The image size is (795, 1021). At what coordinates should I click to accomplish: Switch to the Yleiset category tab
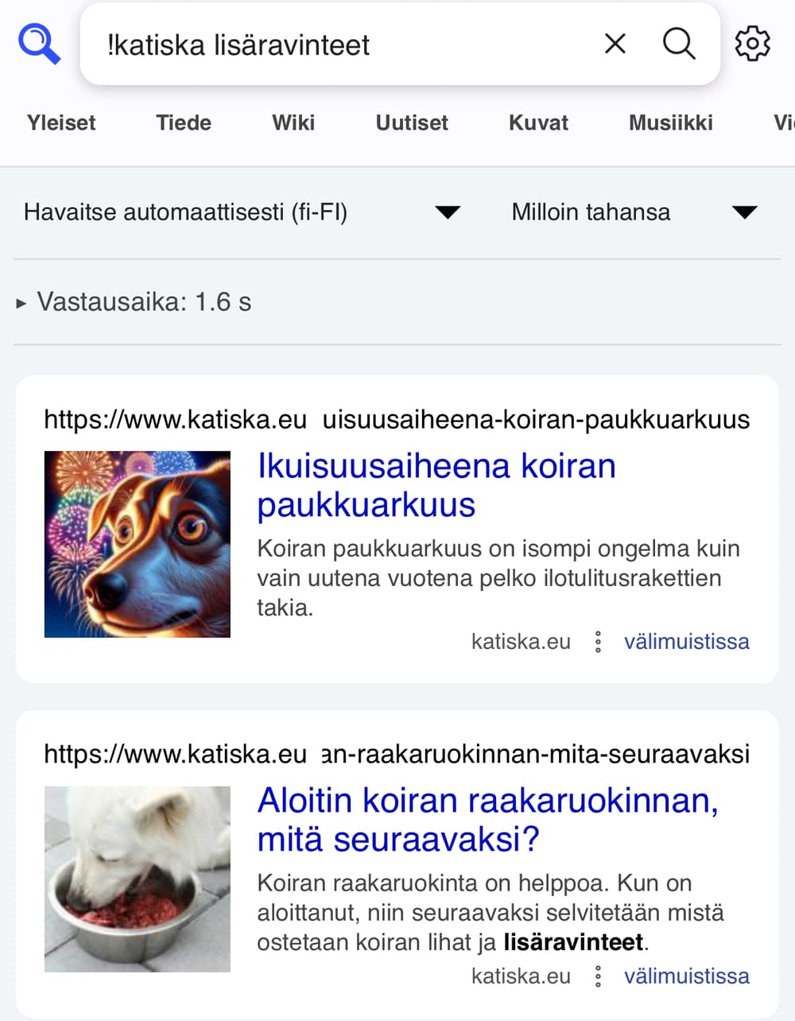[61, 122]
